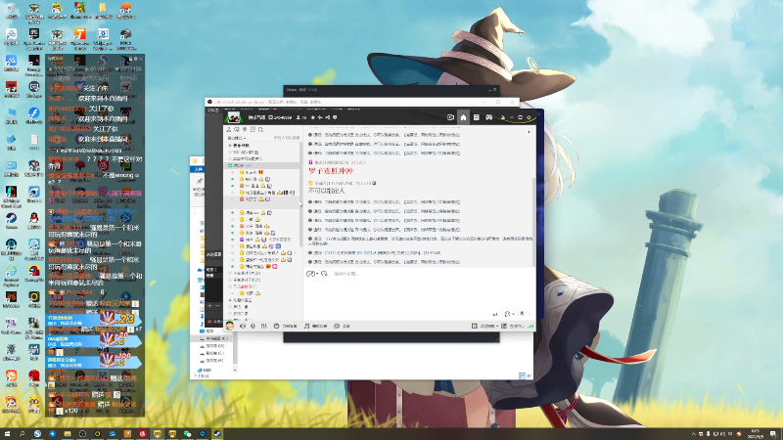783x440 pixels.
Task: Close the danmaku overlay panel
Action: (x=141, y=59)
